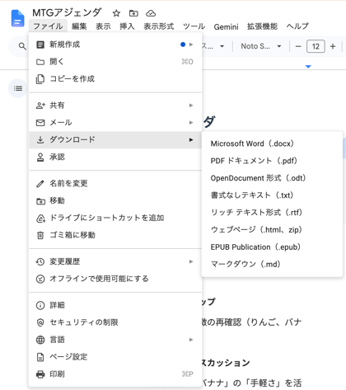Click the 新規作成 document icon

(40, 45)
